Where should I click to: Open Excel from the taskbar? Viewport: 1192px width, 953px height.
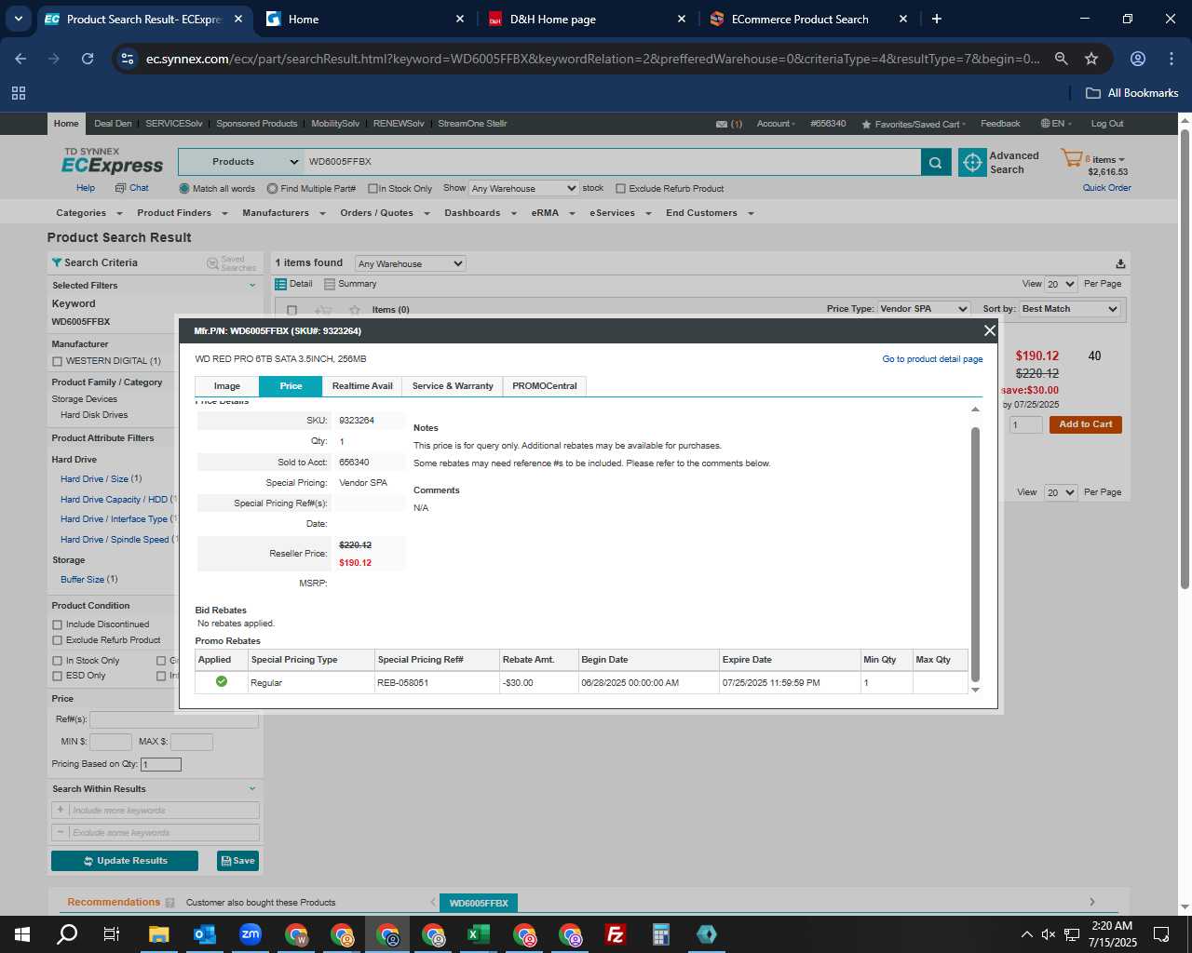point(478,934)
